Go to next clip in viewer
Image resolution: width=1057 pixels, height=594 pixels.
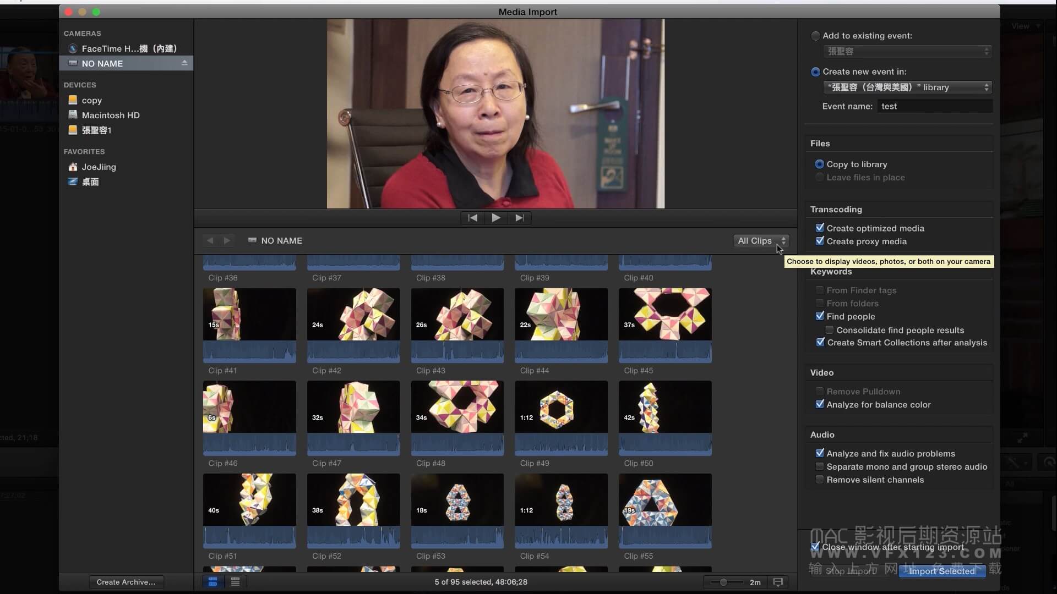[x=519, y=218]
